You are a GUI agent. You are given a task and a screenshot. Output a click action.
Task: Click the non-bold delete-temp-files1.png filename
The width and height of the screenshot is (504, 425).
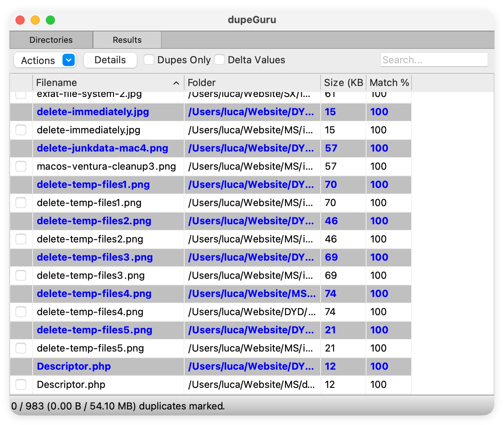pos(89,203)
